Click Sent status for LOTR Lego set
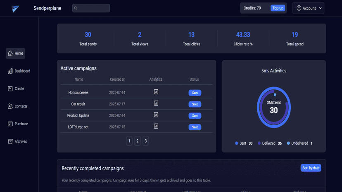Image resolution: width=342 pixels, height=192 pixels. (x=195, y=127)
